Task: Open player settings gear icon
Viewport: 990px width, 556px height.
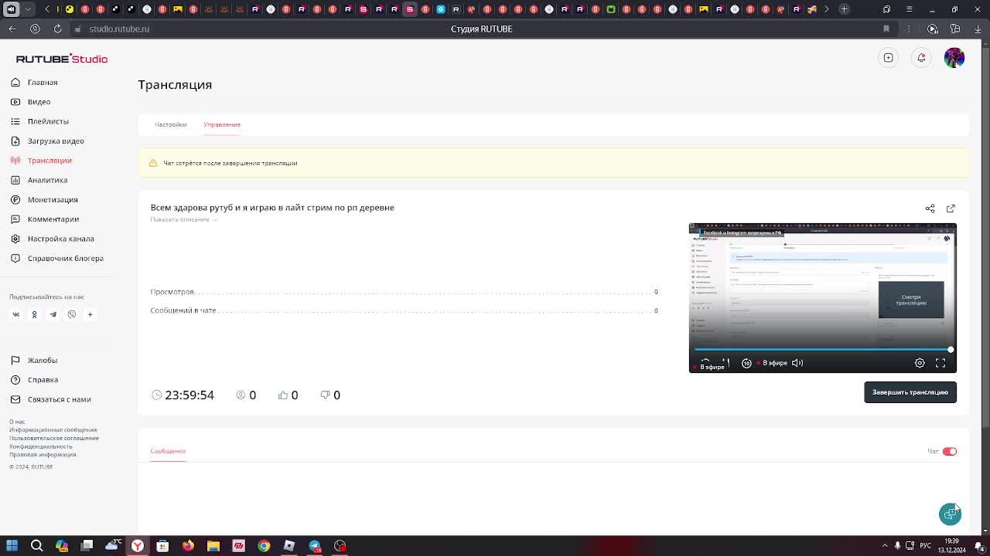Action: point(920,363)
